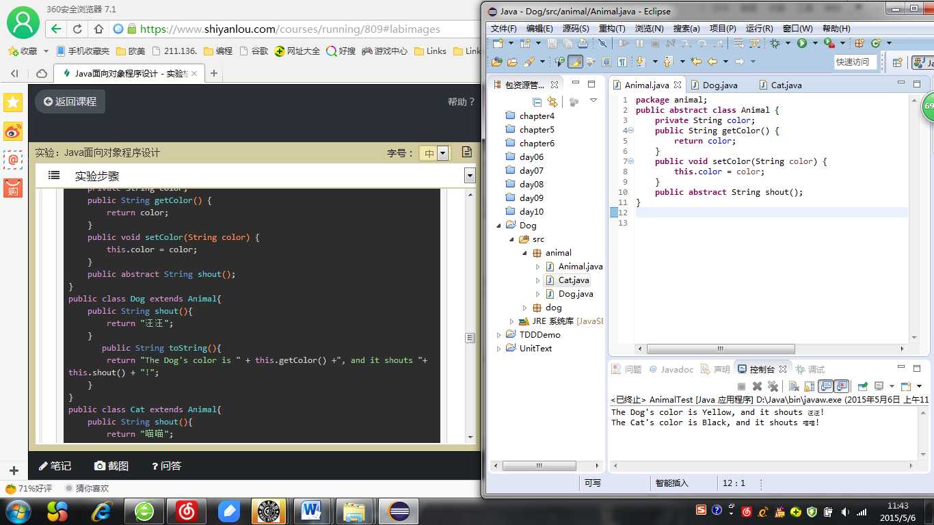Click the Print icon in Eclipse toolbar
This screenshot has height=525, width=934.
point(583,43)
